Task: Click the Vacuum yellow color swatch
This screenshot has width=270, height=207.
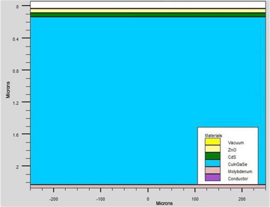Action: point(212,141)
